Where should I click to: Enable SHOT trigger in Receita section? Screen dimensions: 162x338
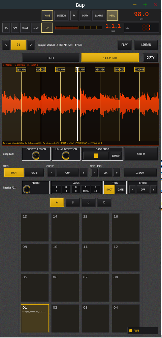point(109,190)
